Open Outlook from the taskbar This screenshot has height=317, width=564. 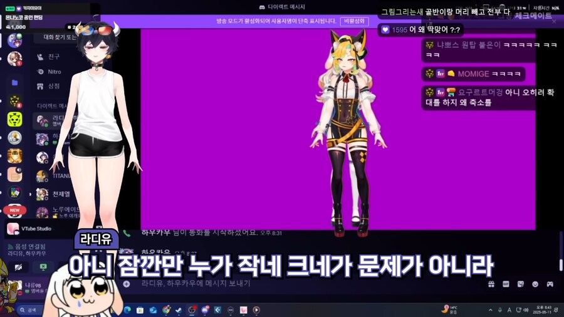(153, 310)
